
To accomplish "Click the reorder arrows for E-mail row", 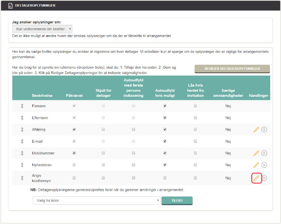I will click(x=22, y=141).
